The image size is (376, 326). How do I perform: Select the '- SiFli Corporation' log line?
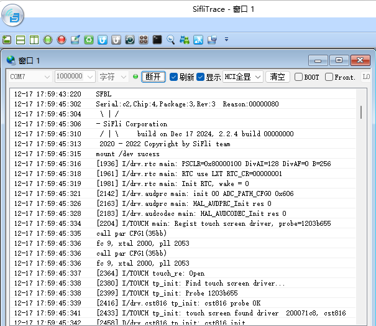click(183, 124)
